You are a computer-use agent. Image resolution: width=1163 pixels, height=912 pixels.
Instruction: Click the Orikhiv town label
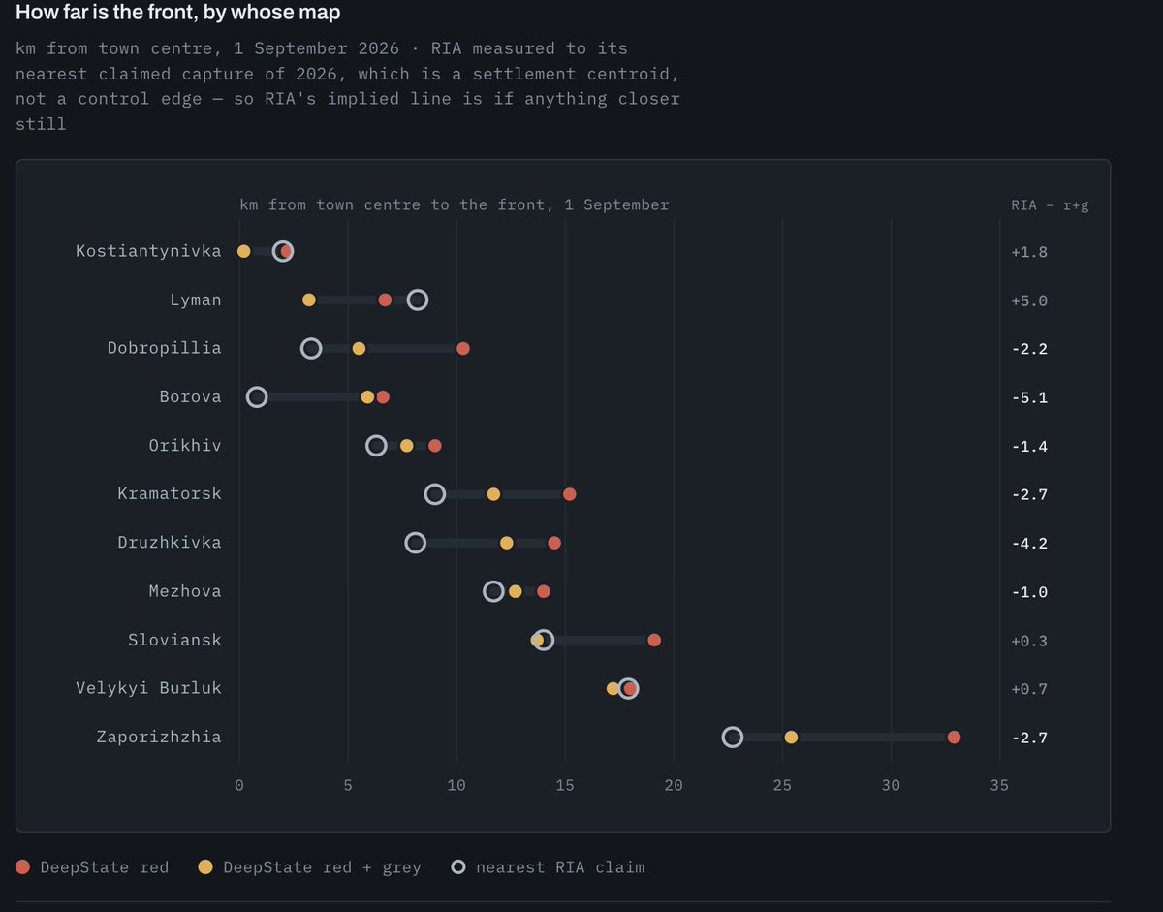tap(185, 445)
